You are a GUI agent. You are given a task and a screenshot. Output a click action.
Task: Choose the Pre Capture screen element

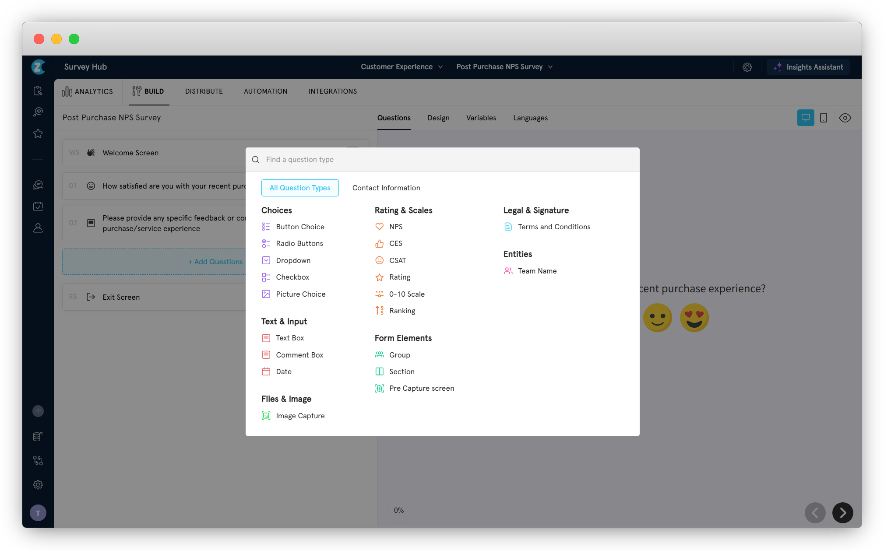[x=421, y=388]
